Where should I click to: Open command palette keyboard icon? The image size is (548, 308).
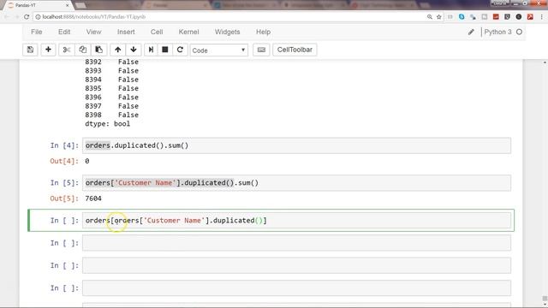pos(261,50)
